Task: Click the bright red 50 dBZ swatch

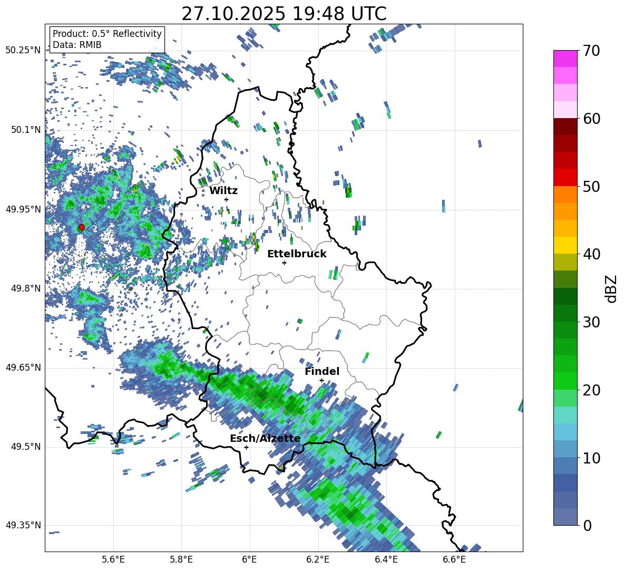Action: pyautogui.click(x=565, y=177)
